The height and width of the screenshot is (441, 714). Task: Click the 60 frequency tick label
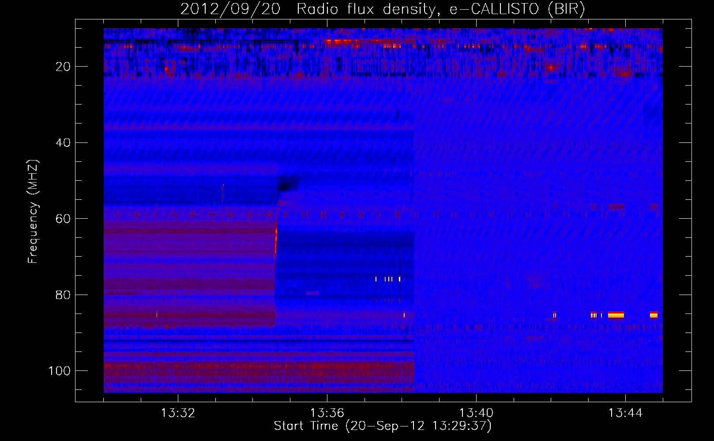(x=63, y=219)
